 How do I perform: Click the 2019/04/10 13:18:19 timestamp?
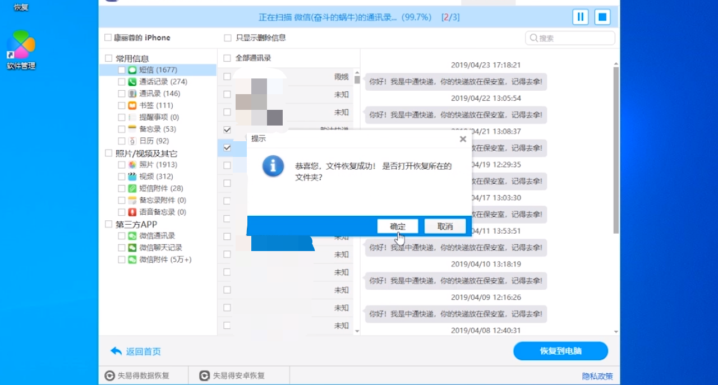tap(486, 264)
